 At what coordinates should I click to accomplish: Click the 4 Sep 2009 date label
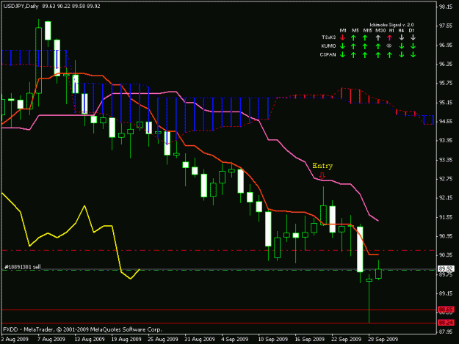pos(235,339)
